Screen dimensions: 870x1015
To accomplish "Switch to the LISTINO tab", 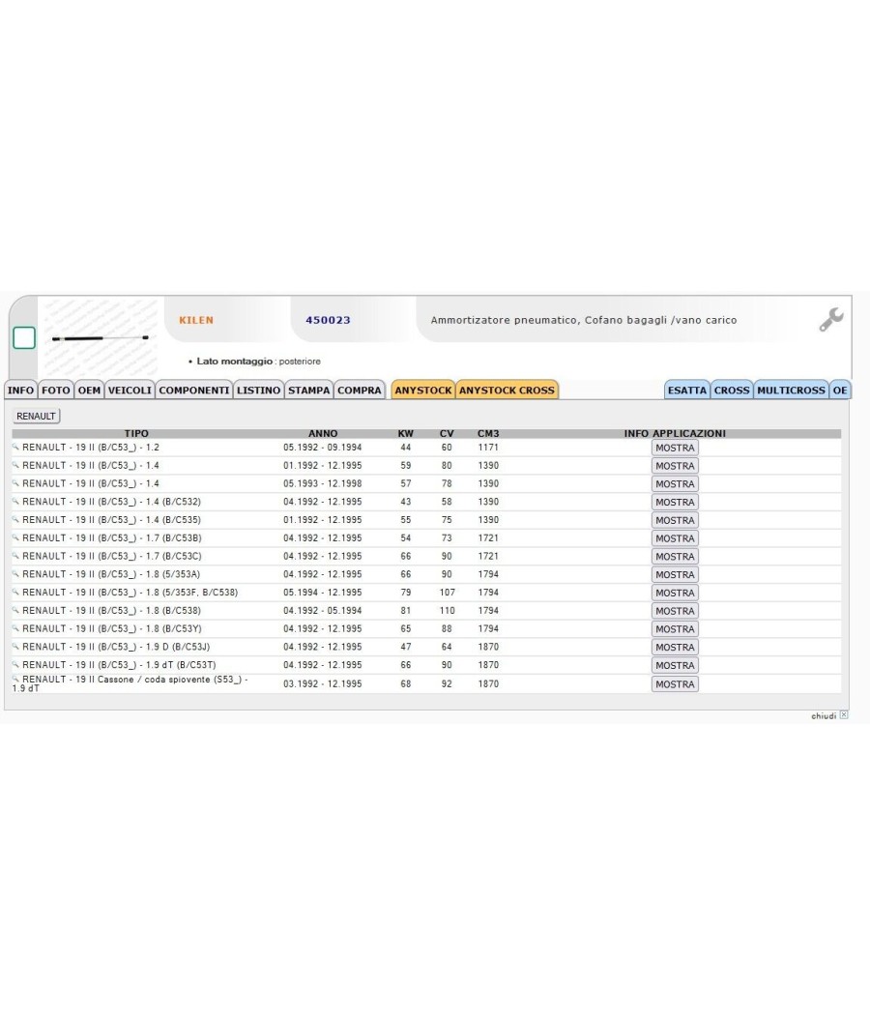I will (x=258, y=390).
